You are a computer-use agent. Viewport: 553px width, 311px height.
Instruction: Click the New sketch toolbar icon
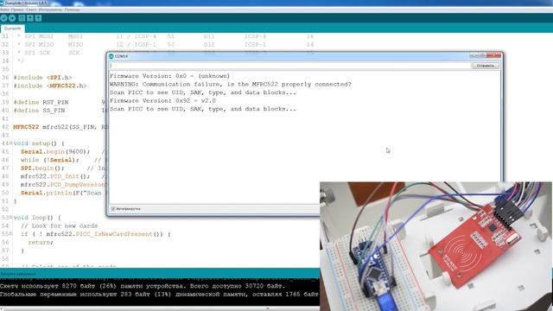[x=22, y=18]
